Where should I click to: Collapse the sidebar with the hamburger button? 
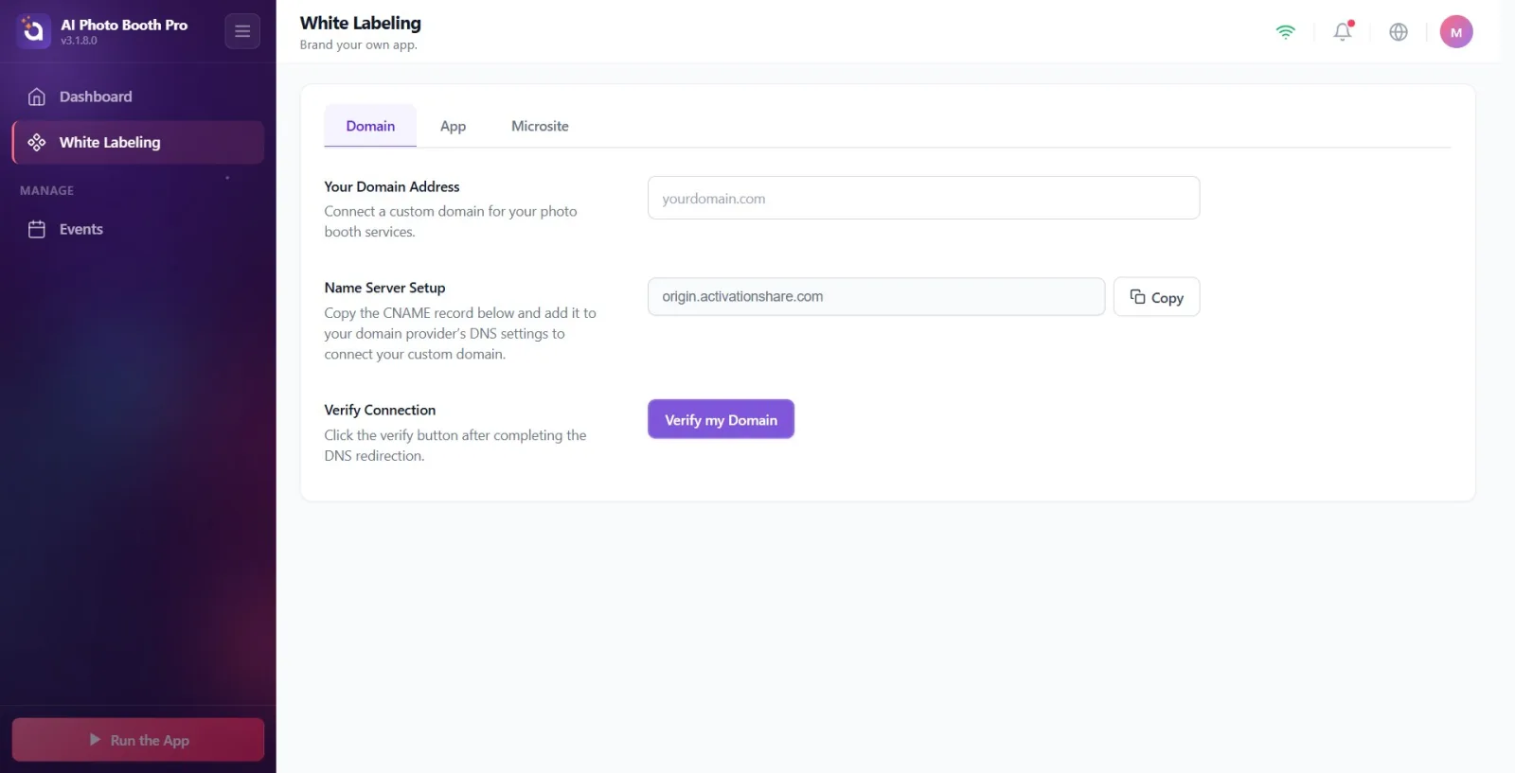coord(242,31)
